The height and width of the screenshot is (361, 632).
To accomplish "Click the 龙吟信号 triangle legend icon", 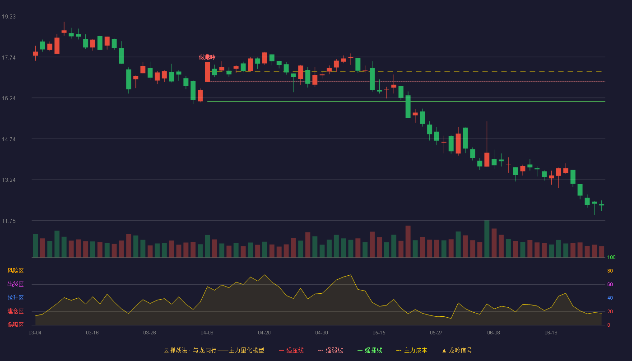I will (444, 350).
